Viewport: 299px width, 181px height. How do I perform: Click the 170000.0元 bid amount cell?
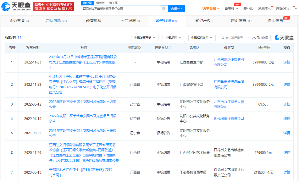point(263,153)
